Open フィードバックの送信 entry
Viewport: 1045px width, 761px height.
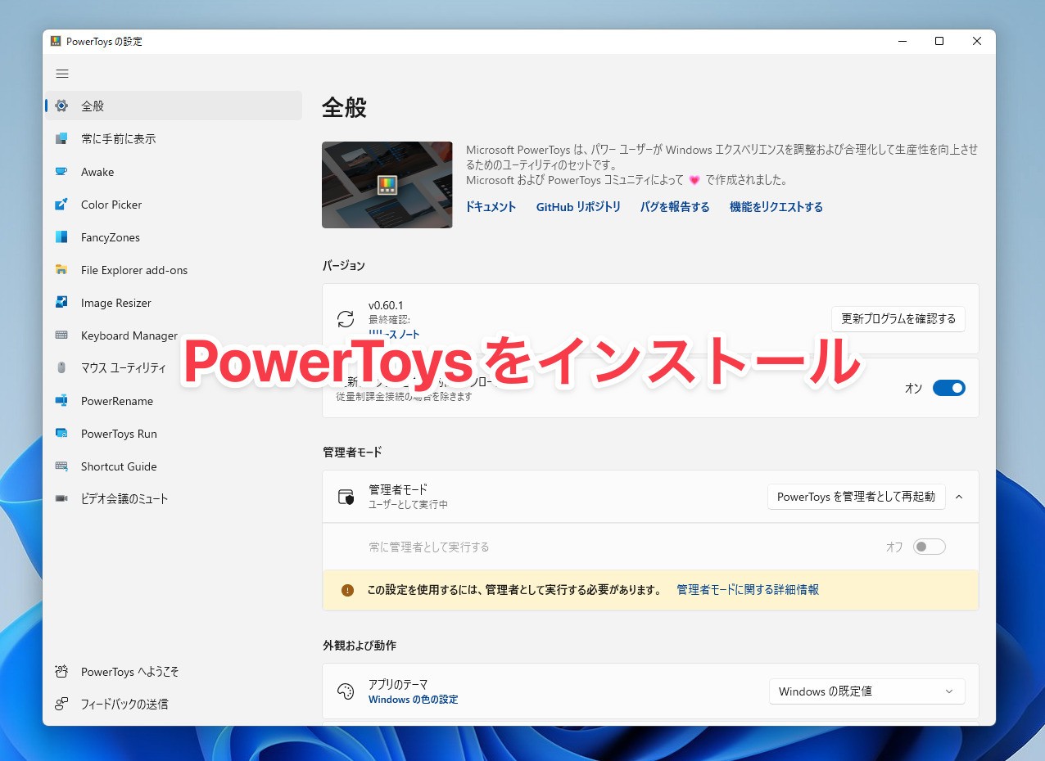(174, 704)
